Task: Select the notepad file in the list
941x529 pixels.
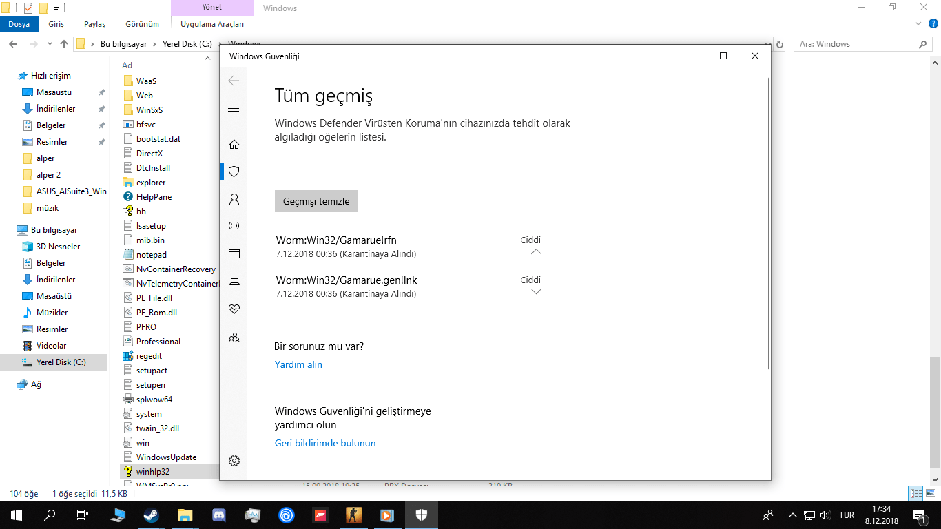Action: (x=152, y=255)
